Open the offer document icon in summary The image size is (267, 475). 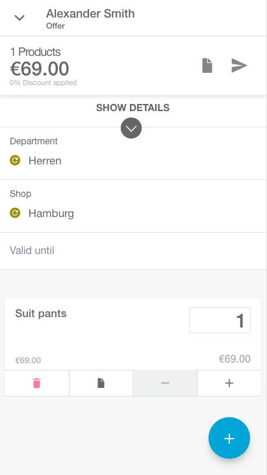click(207, 66)
